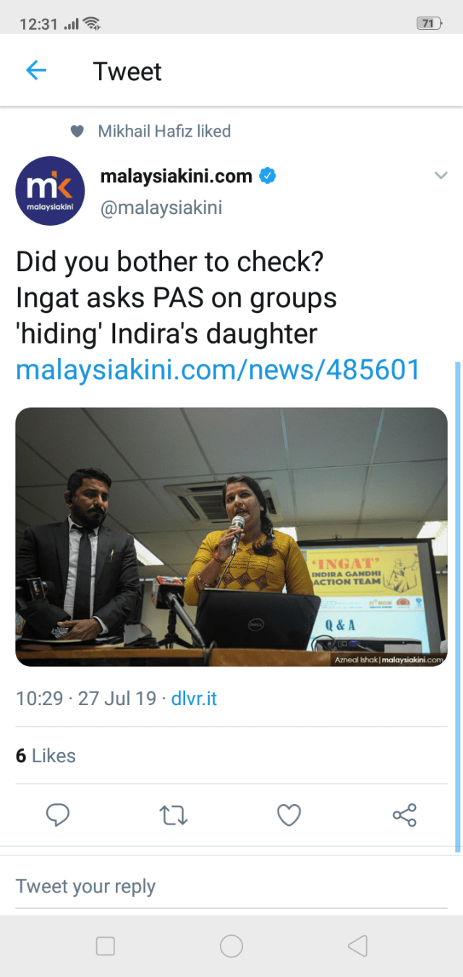
Task: Open malaysiakini.com/news/485601 link
Action: [218, 370]
